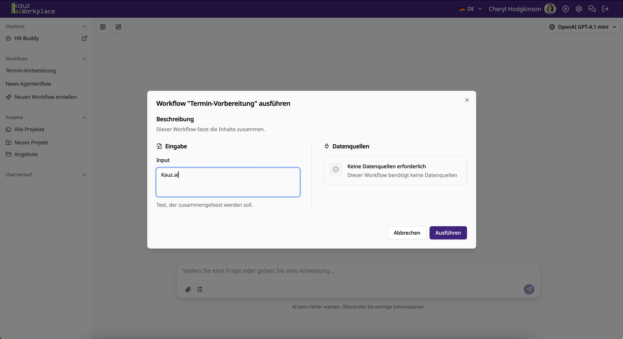Cancel the dialog with Abbrechen

(407, 232)
